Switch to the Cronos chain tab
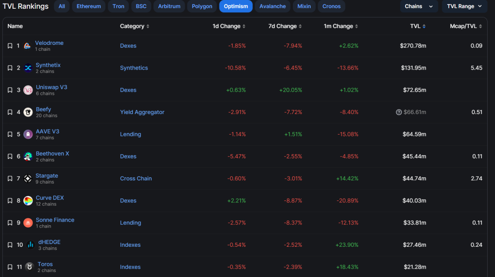Viewport: 495px width, 277px height. coord(331,6)
